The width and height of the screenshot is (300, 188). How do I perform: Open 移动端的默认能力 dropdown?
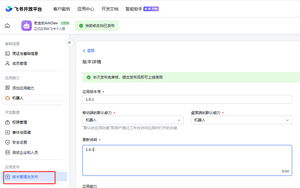pos(132,120)
